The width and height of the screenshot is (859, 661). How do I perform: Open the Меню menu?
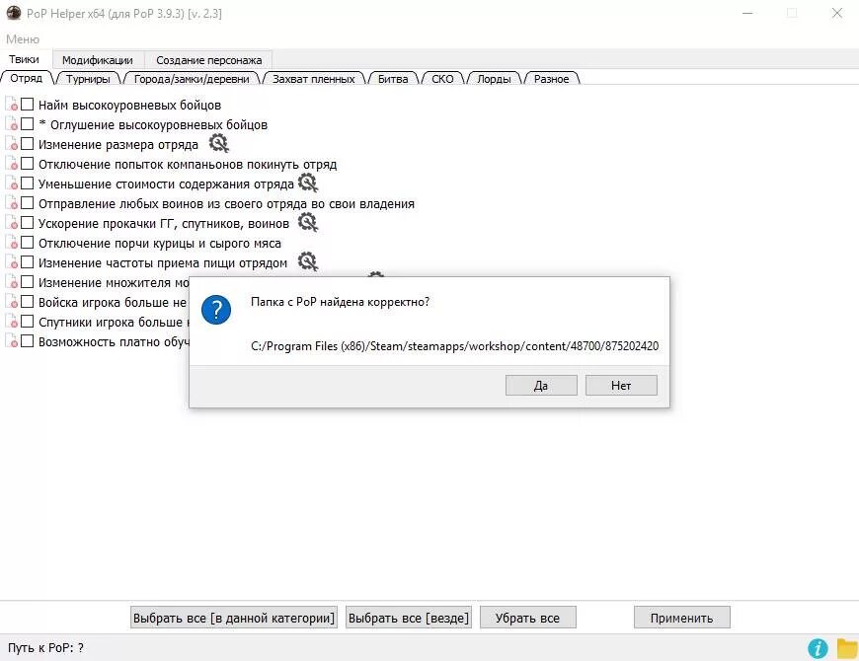point(21,38)
